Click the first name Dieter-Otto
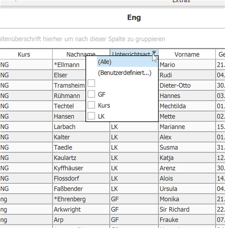The image size is (225, 228). pos(175,85)
